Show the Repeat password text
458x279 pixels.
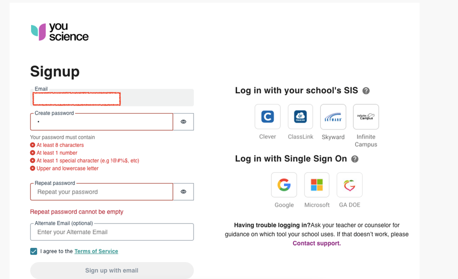(x=183, y=192)
